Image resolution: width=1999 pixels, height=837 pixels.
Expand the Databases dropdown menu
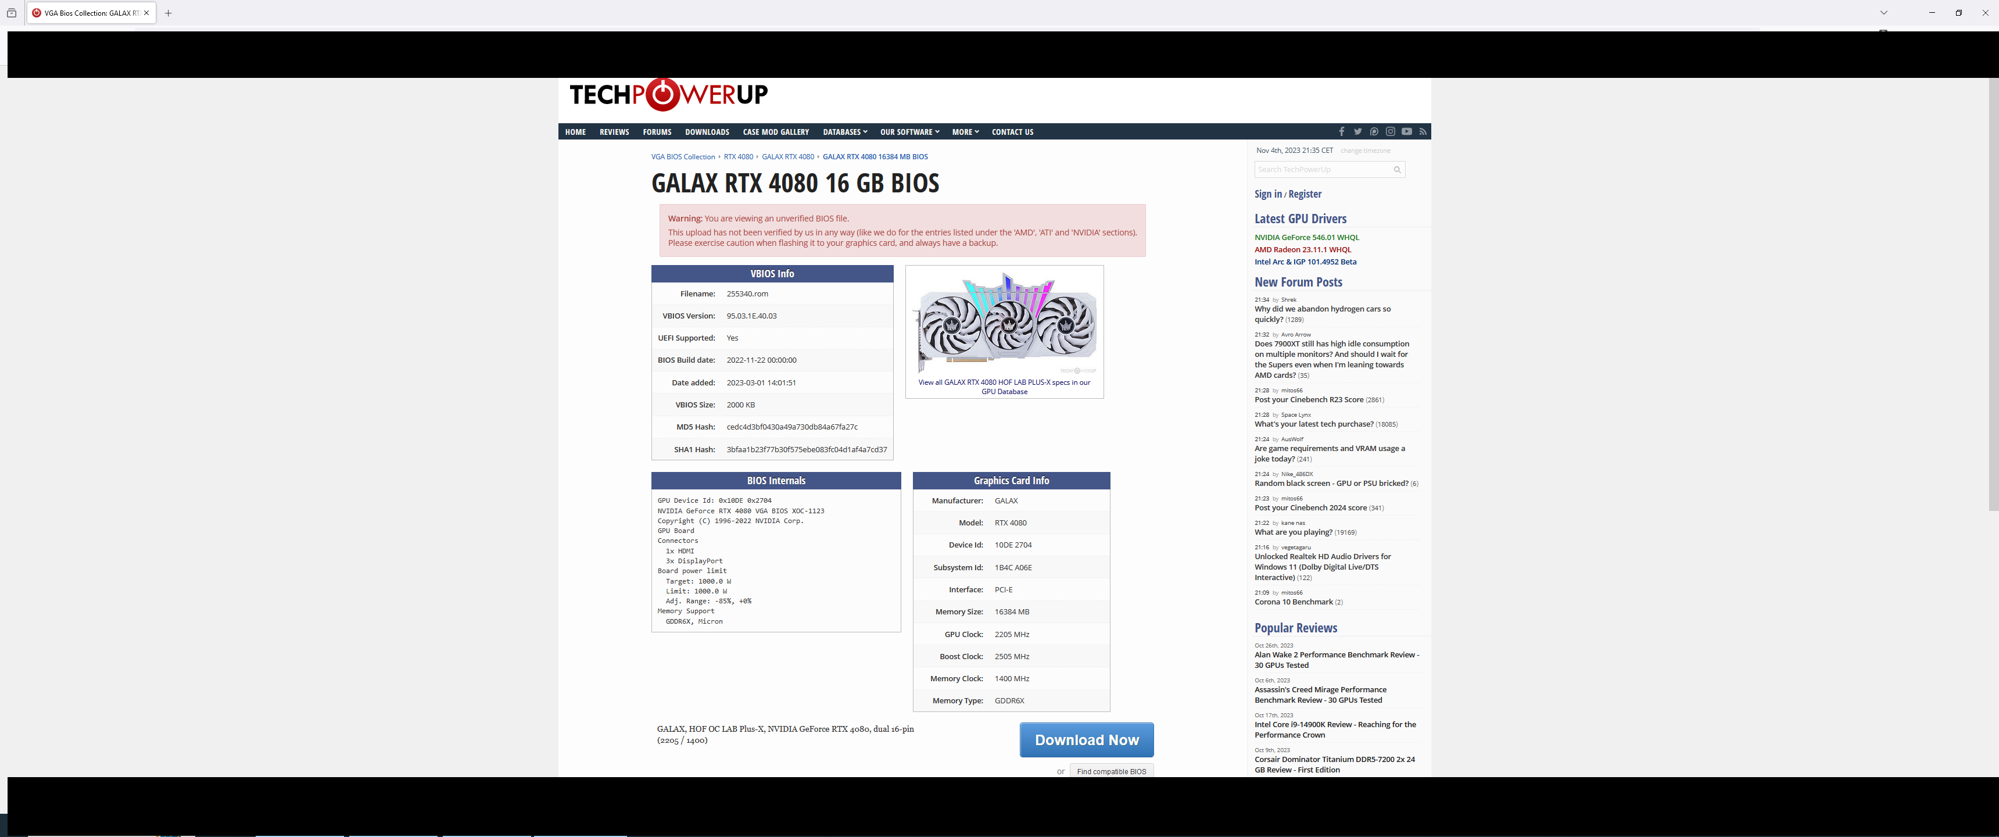click(x=844, y=132)
